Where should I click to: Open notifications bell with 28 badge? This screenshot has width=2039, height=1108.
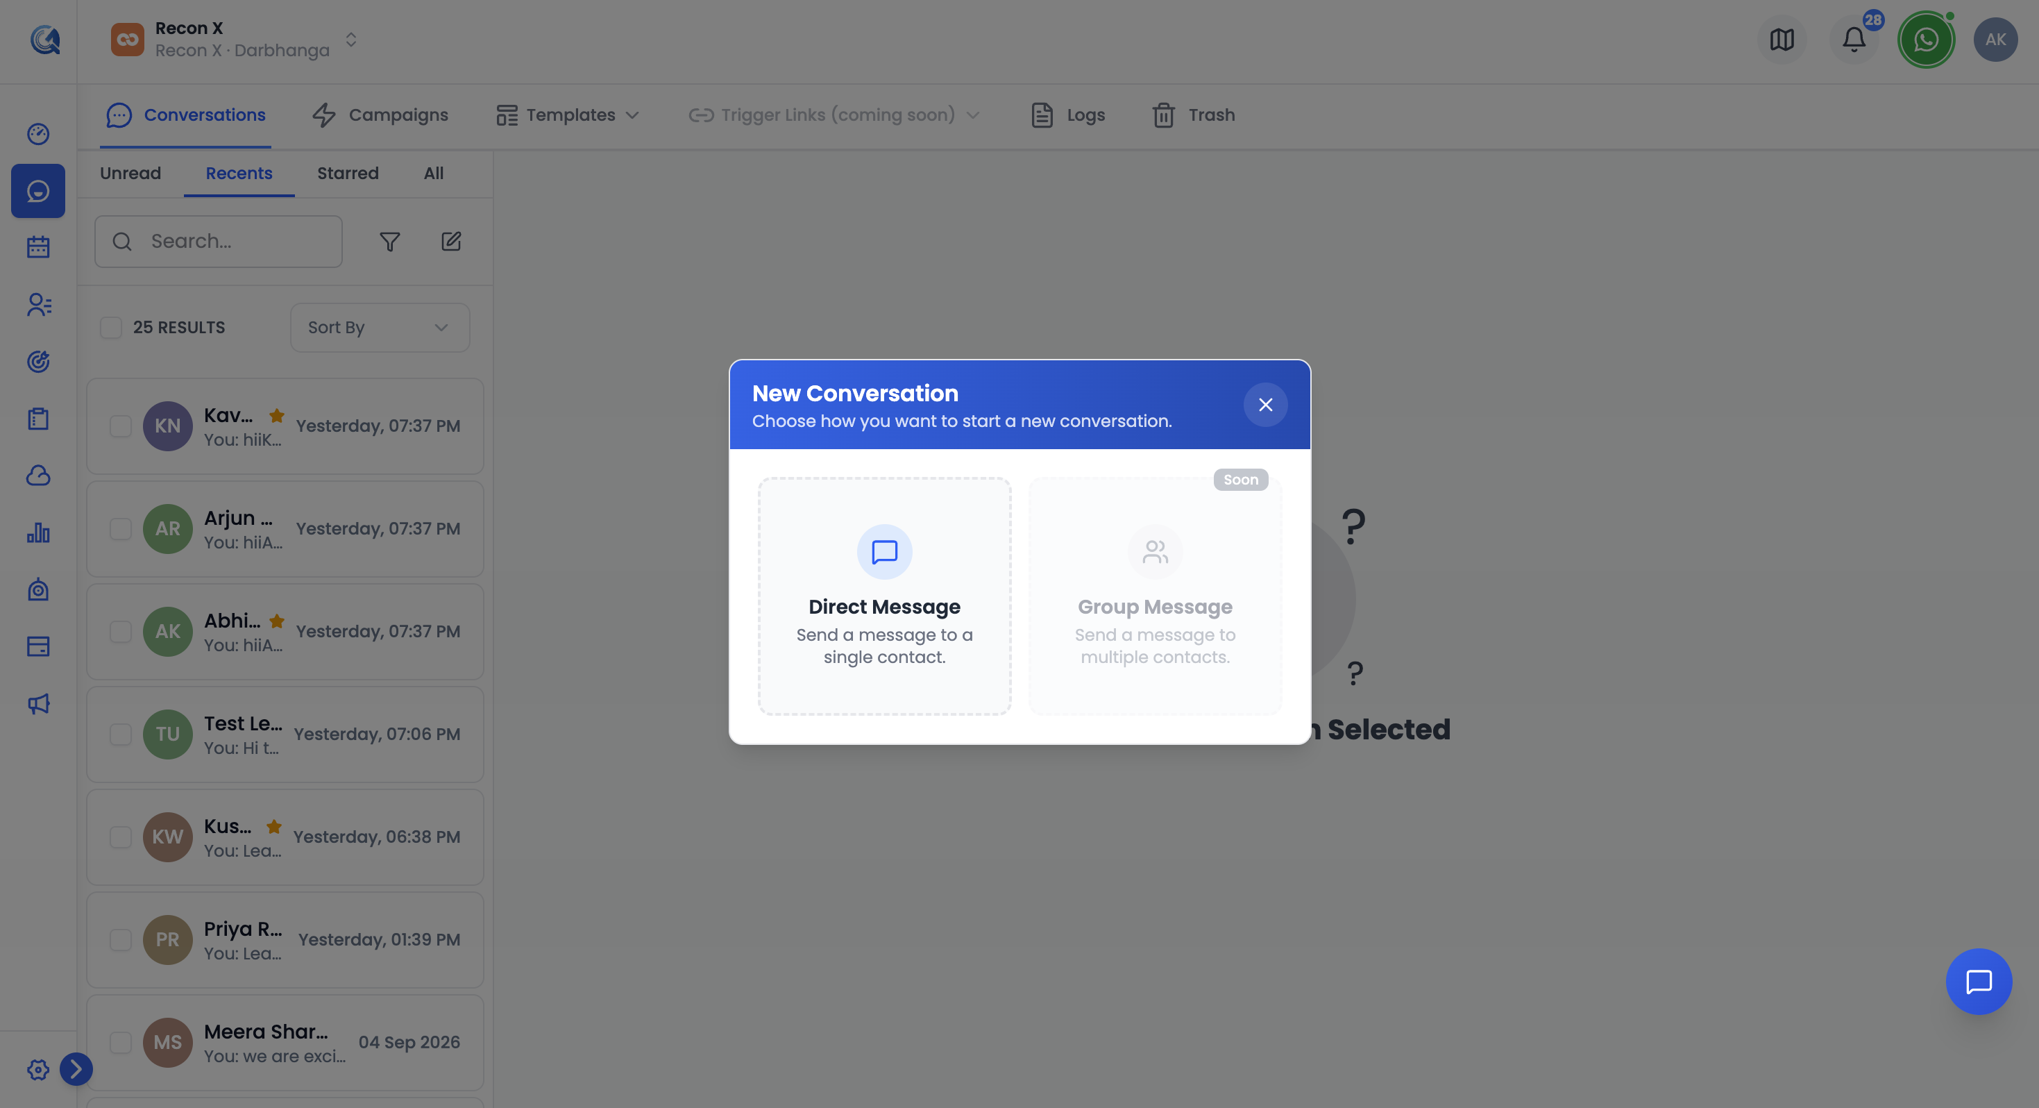pos(1854,40)
